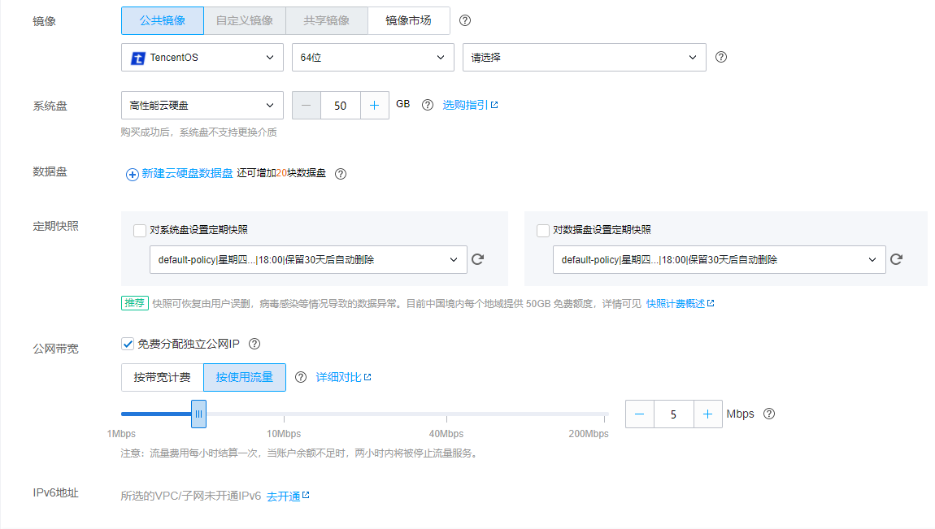Switch to the 自定义镜像 tab

[x=244, y=20]
